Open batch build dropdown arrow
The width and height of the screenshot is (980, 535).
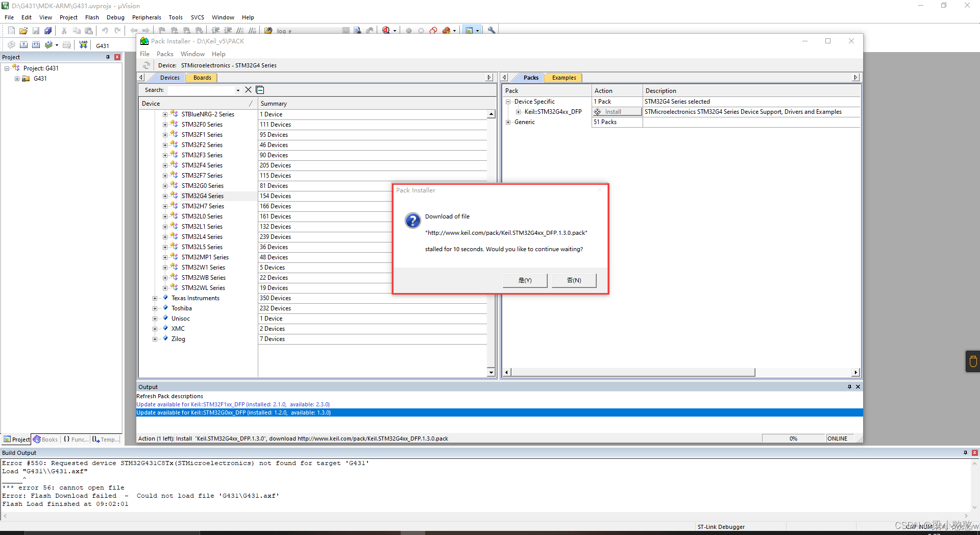coord(57,45)
